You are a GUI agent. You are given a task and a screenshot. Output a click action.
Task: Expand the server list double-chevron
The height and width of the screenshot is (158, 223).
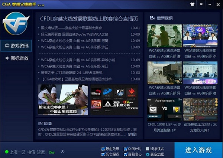[x=62, y=152]
